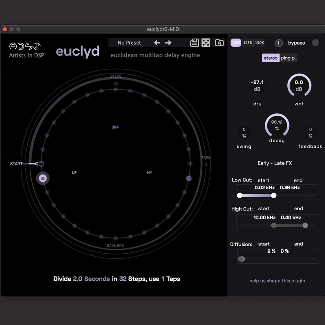
Task: Click the TAPS value on the right ring
Action: point(206,165)
